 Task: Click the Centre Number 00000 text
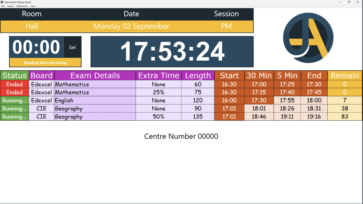tap(181, 136)
